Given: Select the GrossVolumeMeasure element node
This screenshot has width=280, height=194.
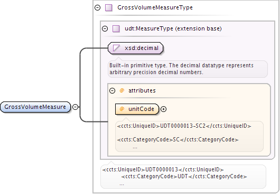Looking at the screenshot, I should tap(35, 107).
